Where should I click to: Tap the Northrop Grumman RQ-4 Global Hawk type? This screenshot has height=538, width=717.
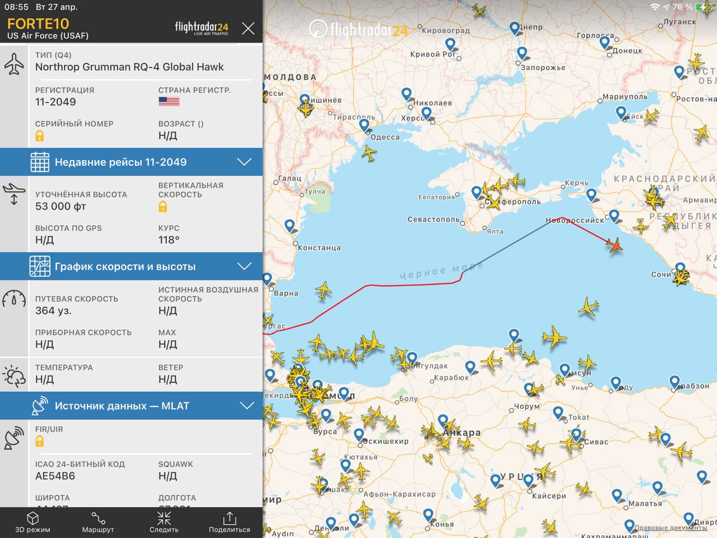129,67
